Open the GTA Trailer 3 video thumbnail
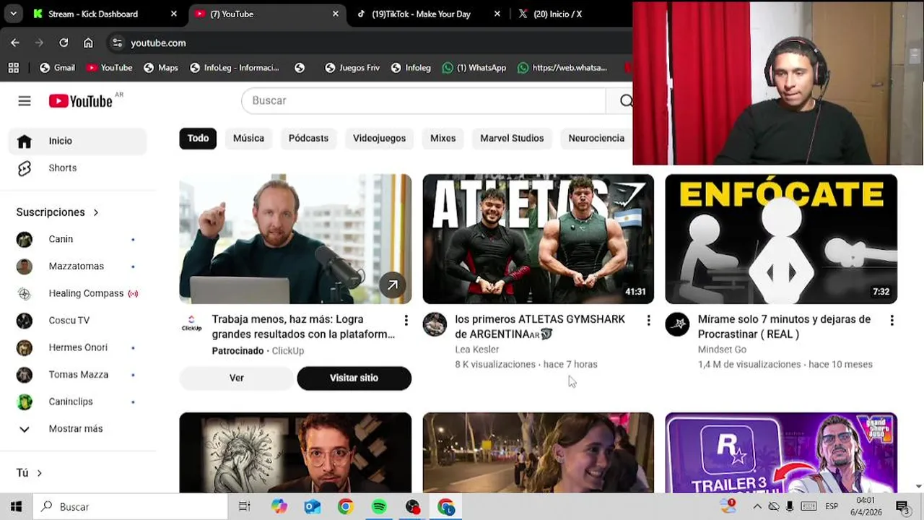This screenshot has width=924, height=520. [x=781, y=453]
